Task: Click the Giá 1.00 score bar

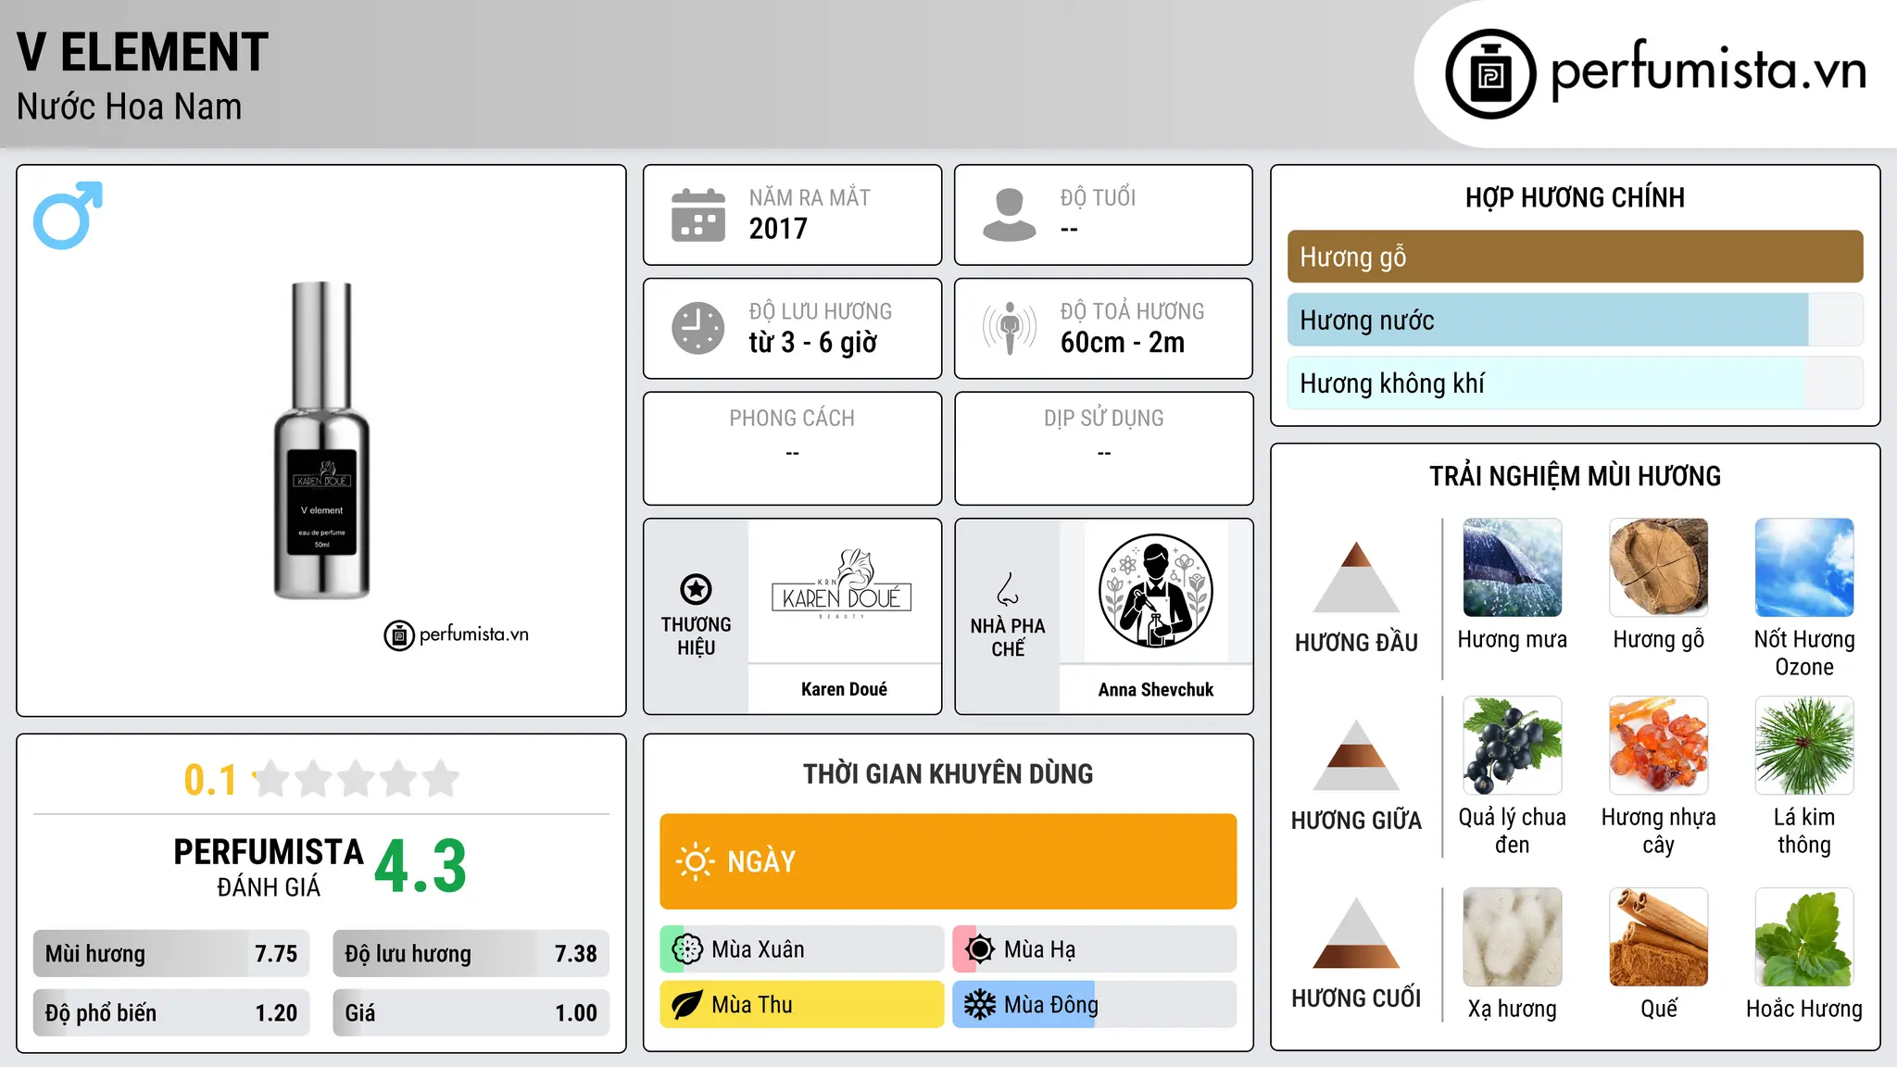Action: click(471, 1012)
